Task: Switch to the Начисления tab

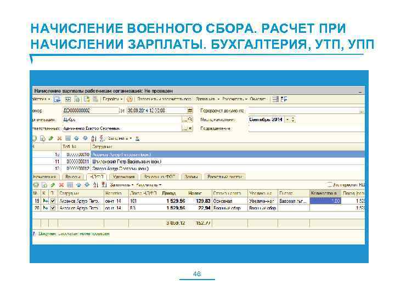Action: pyautogui.click(x=46, y=177)
